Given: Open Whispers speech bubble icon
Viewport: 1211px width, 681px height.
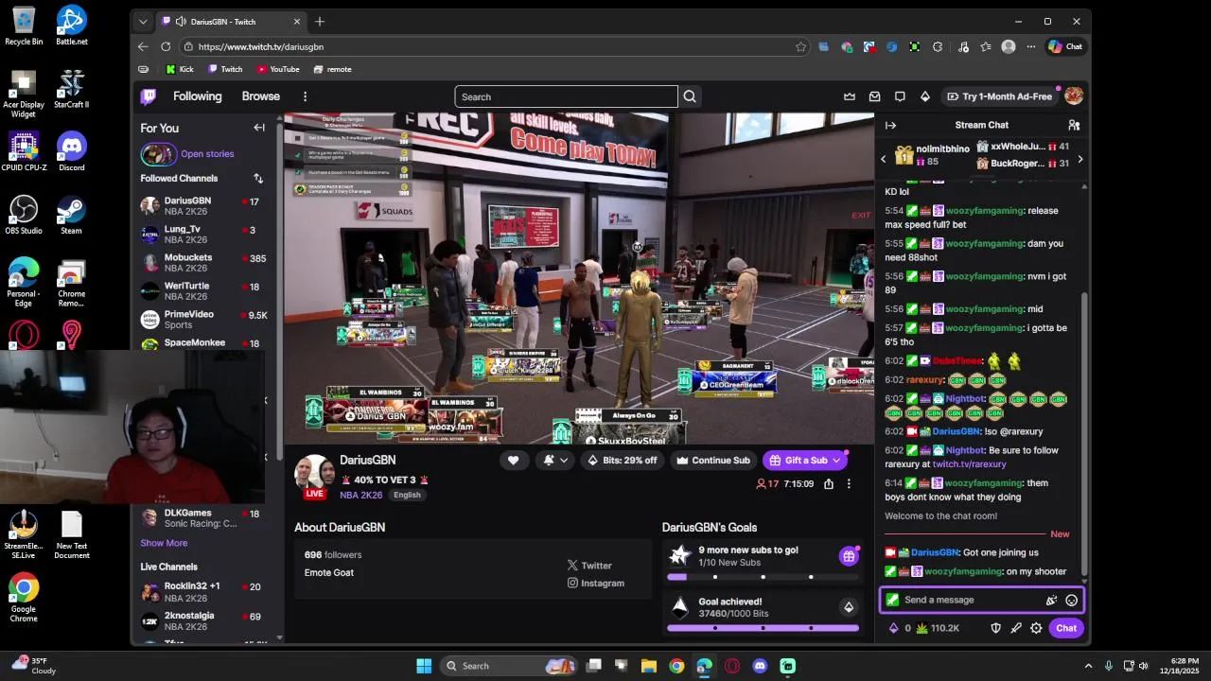Looking at the screenshot, I should coord(900,96).
